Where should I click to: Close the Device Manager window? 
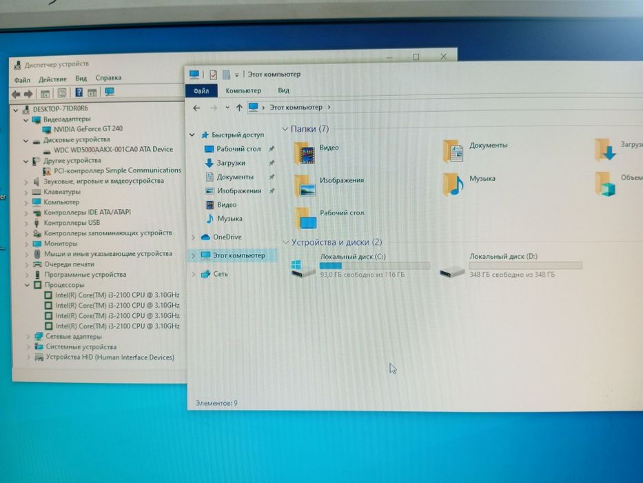[443, 57]
